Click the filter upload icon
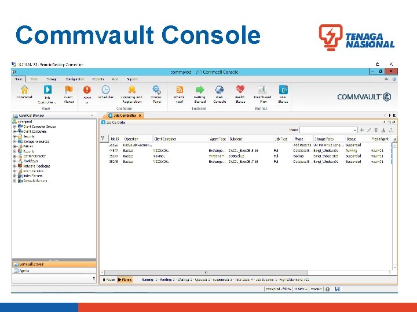 click(x=391, y=130)
